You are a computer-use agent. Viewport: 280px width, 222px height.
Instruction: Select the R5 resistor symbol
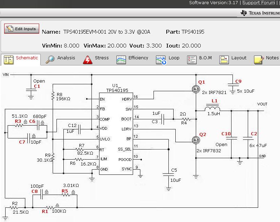[66, 195]
